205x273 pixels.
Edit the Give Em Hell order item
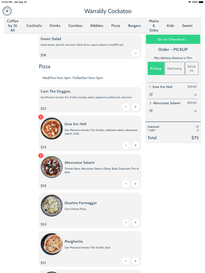(x=151, y=94)
